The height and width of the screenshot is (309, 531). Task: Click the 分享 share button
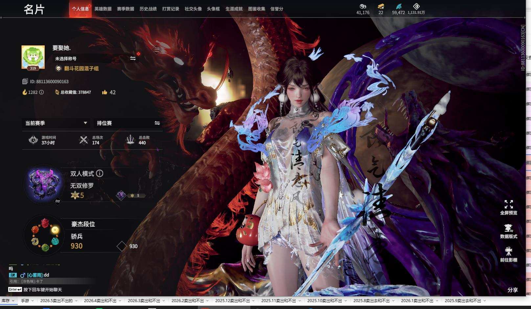[x=513, y=290]
